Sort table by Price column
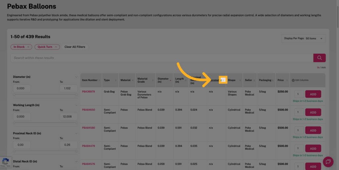339x170 pixels. click(287, 80)
